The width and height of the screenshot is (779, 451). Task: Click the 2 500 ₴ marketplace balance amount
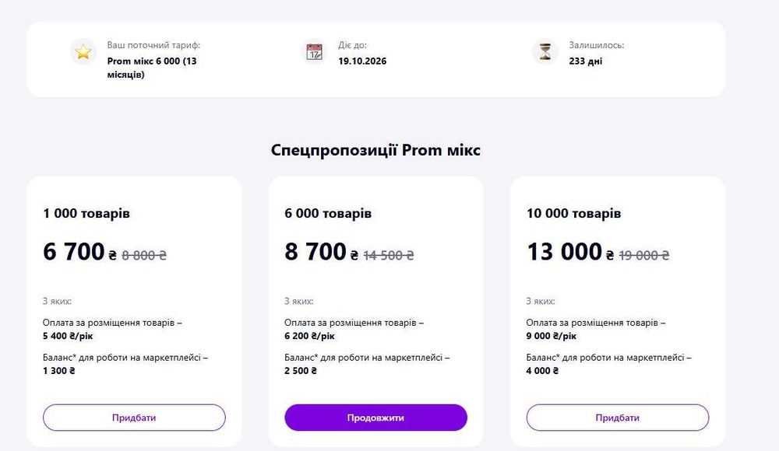coord(301,371)
